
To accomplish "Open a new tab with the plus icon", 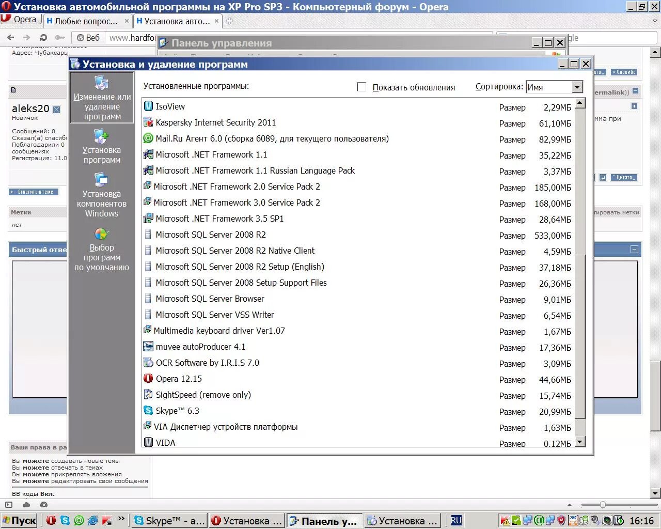I will click(230, 21).
